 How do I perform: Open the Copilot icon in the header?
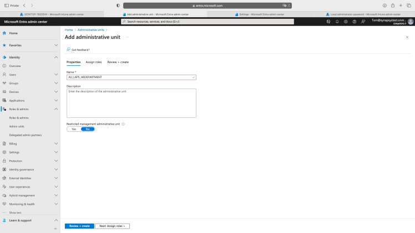[x=328, y=22]
